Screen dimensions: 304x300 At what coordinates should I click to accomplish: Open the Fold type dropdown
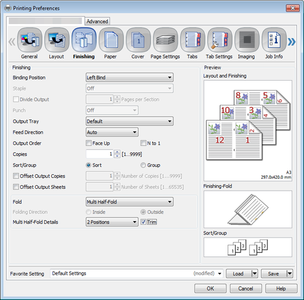coord(129,202)
